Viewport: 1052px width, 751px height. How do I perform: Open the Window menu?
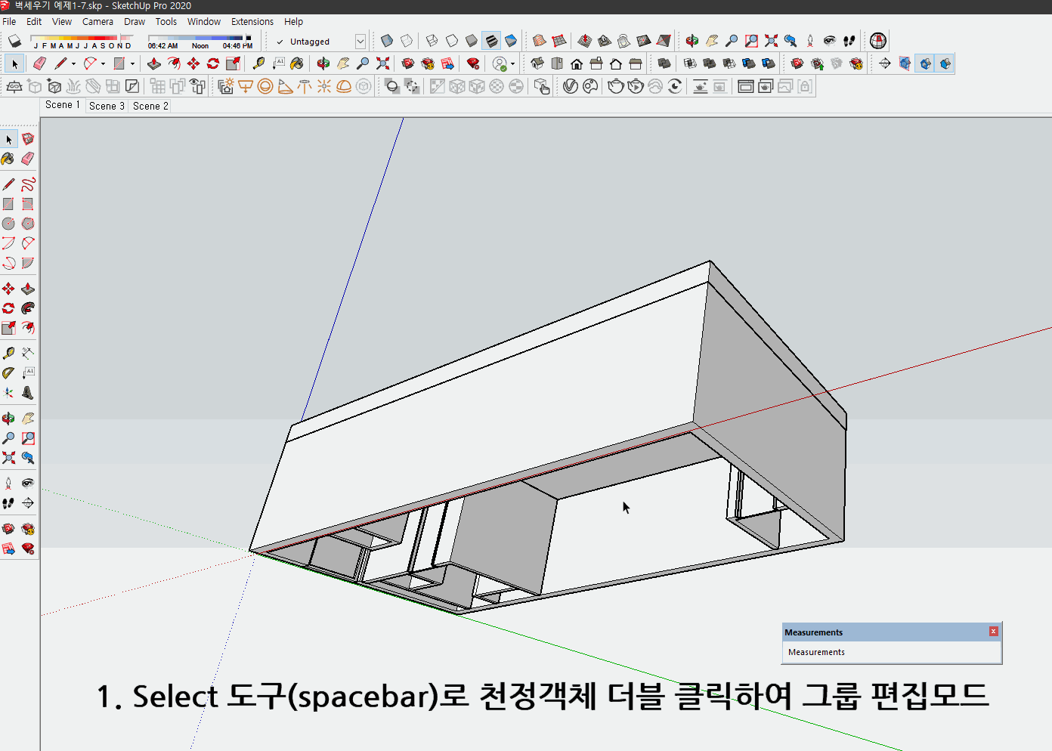pyautogui.click(x=204, y=22)
